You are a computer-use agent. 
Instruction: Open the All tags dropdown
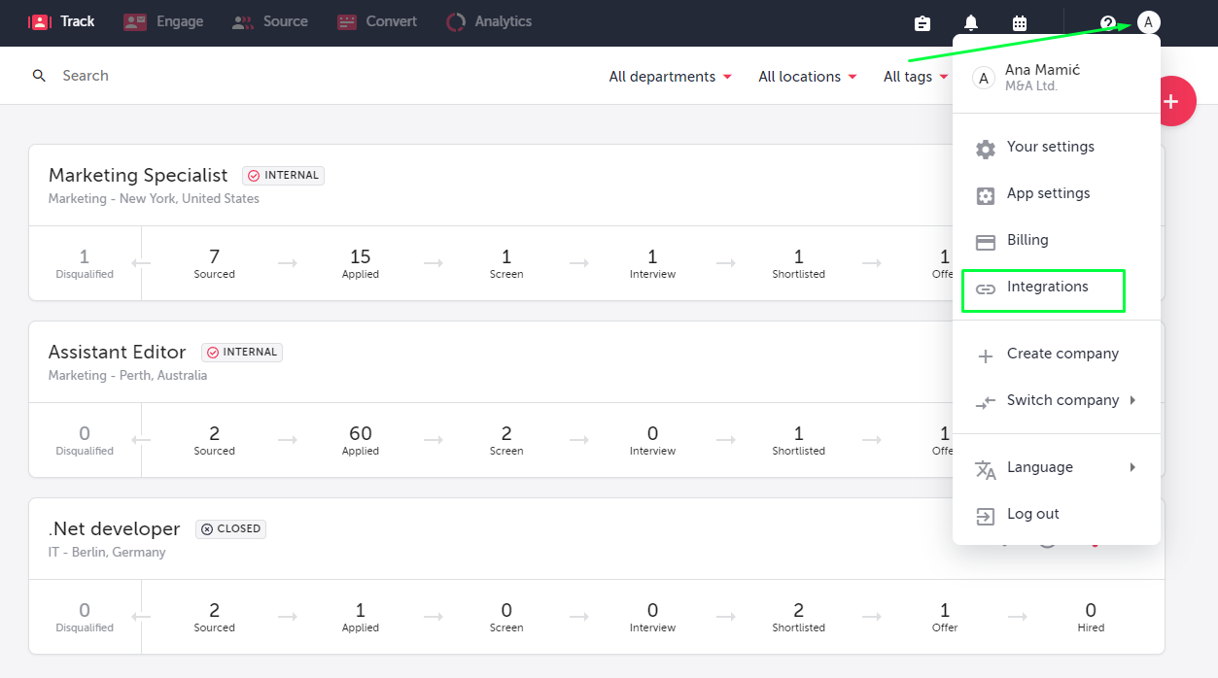(x=915, y=77)
